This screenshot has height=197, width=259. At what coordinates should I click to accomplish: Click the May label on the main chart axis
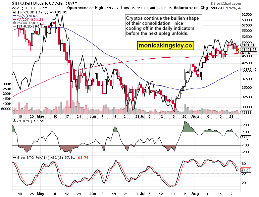point(41,117)
